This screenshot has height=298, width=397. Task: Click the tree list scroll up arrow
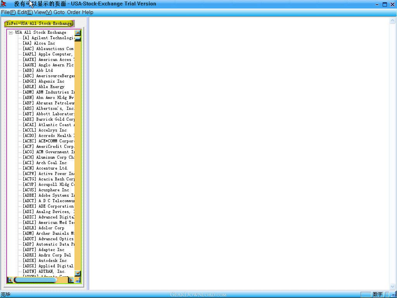[78, 33]
